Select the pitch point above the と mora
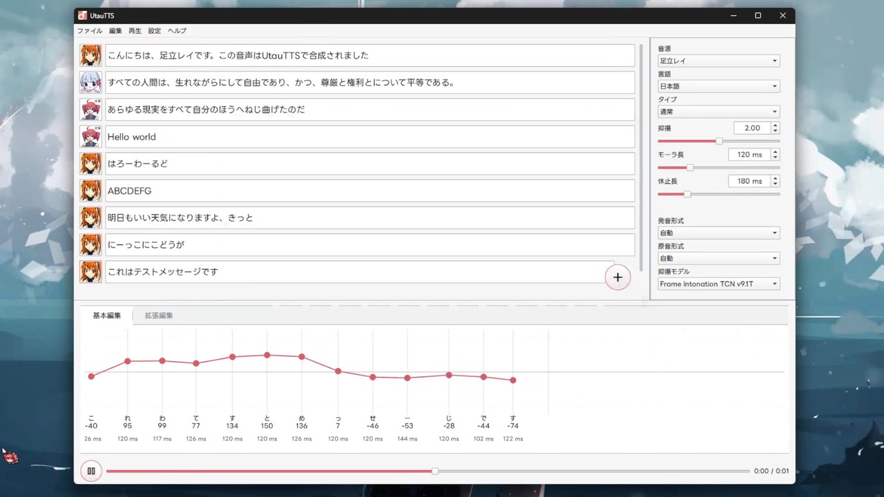This screenshot has width=884, height=497. coord(267,355)
